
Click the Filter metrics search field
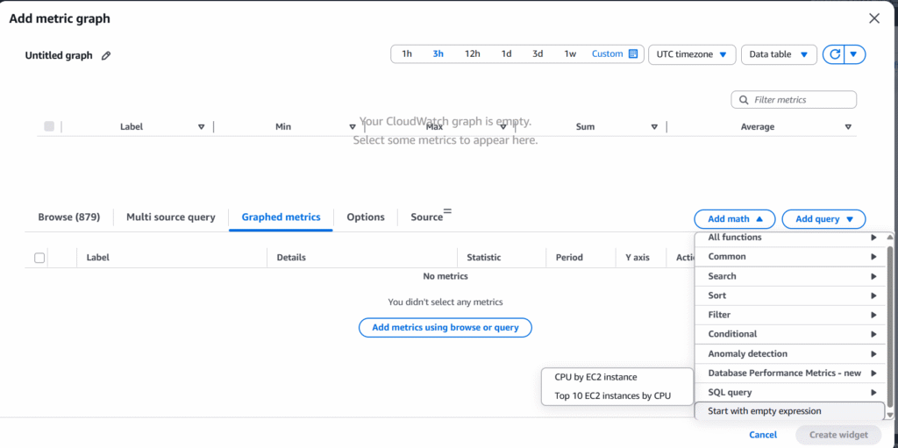click(800, 100)
